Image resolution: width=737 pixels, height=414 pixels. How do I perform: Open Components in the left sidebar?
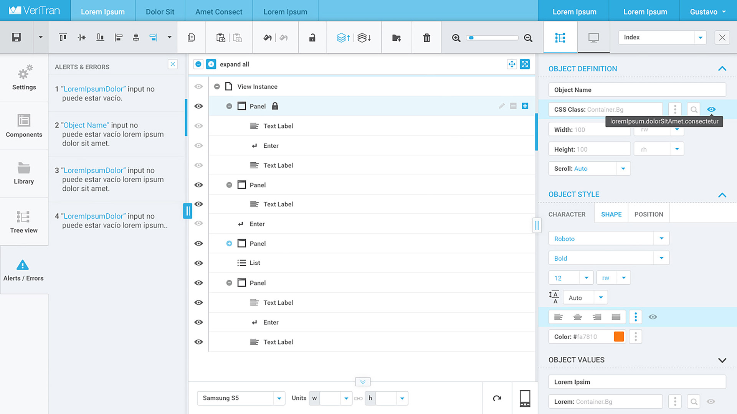pyautogui.click(x=24, y=125)
